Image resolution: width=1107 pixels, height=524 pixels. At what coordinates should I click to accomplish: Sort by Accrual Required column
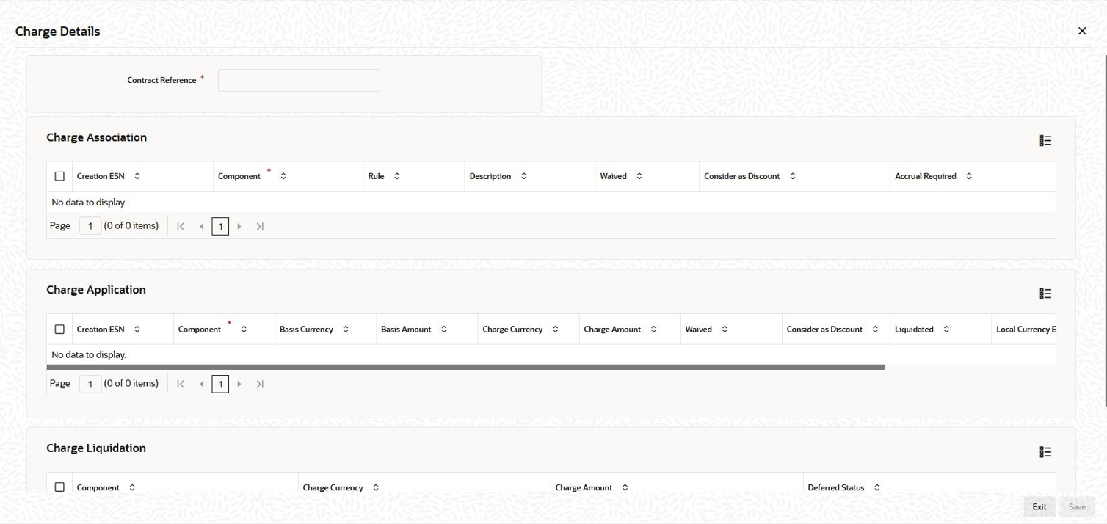click(x=969, y=176)
